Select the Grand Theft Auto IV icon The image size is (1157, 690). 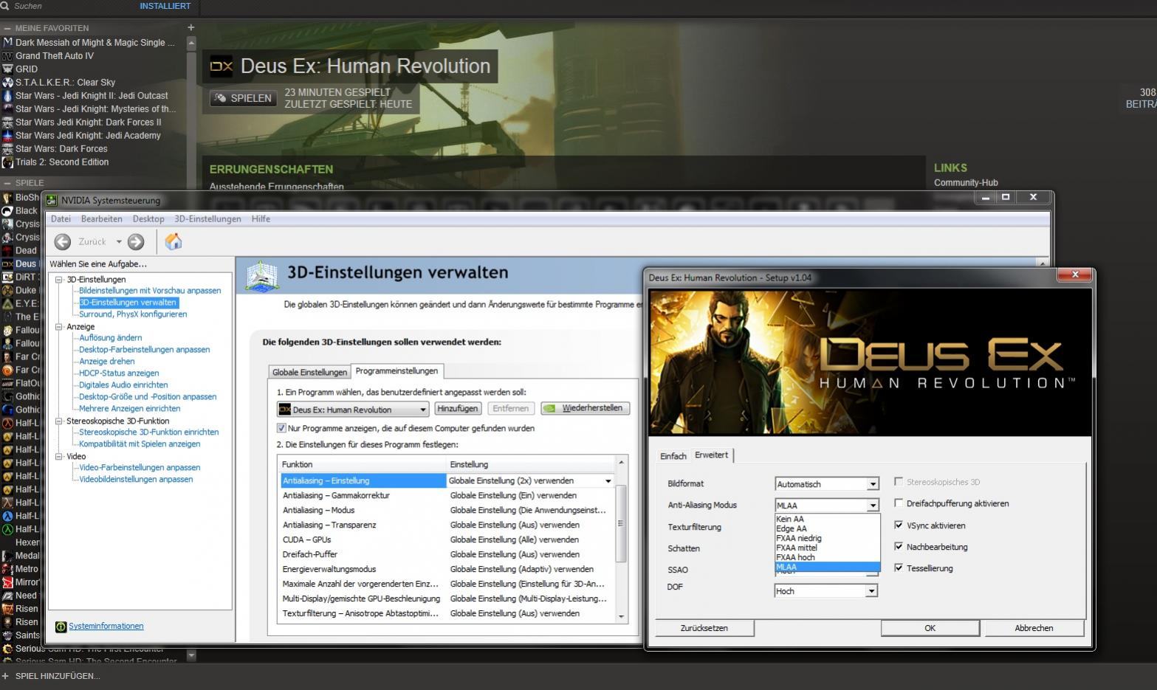point(7,55)
